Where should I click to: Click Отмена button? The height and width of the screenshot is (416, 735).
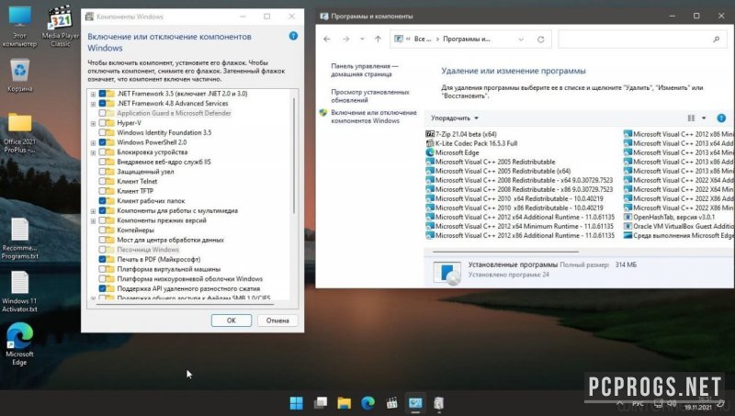click(277, 320)
